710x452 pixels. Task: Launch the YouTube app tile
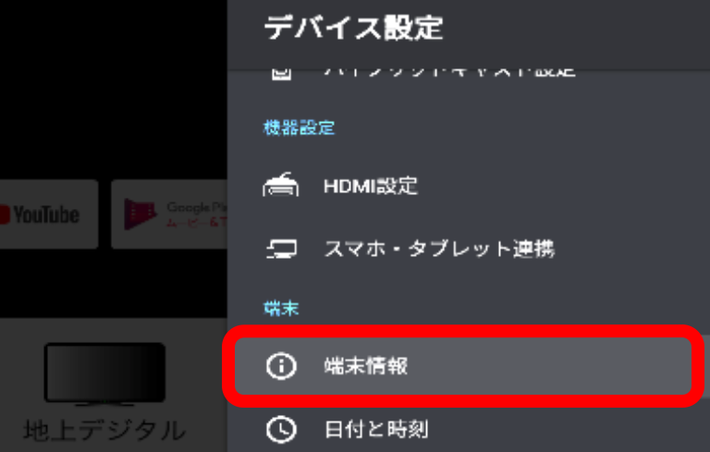pos(48,214)
